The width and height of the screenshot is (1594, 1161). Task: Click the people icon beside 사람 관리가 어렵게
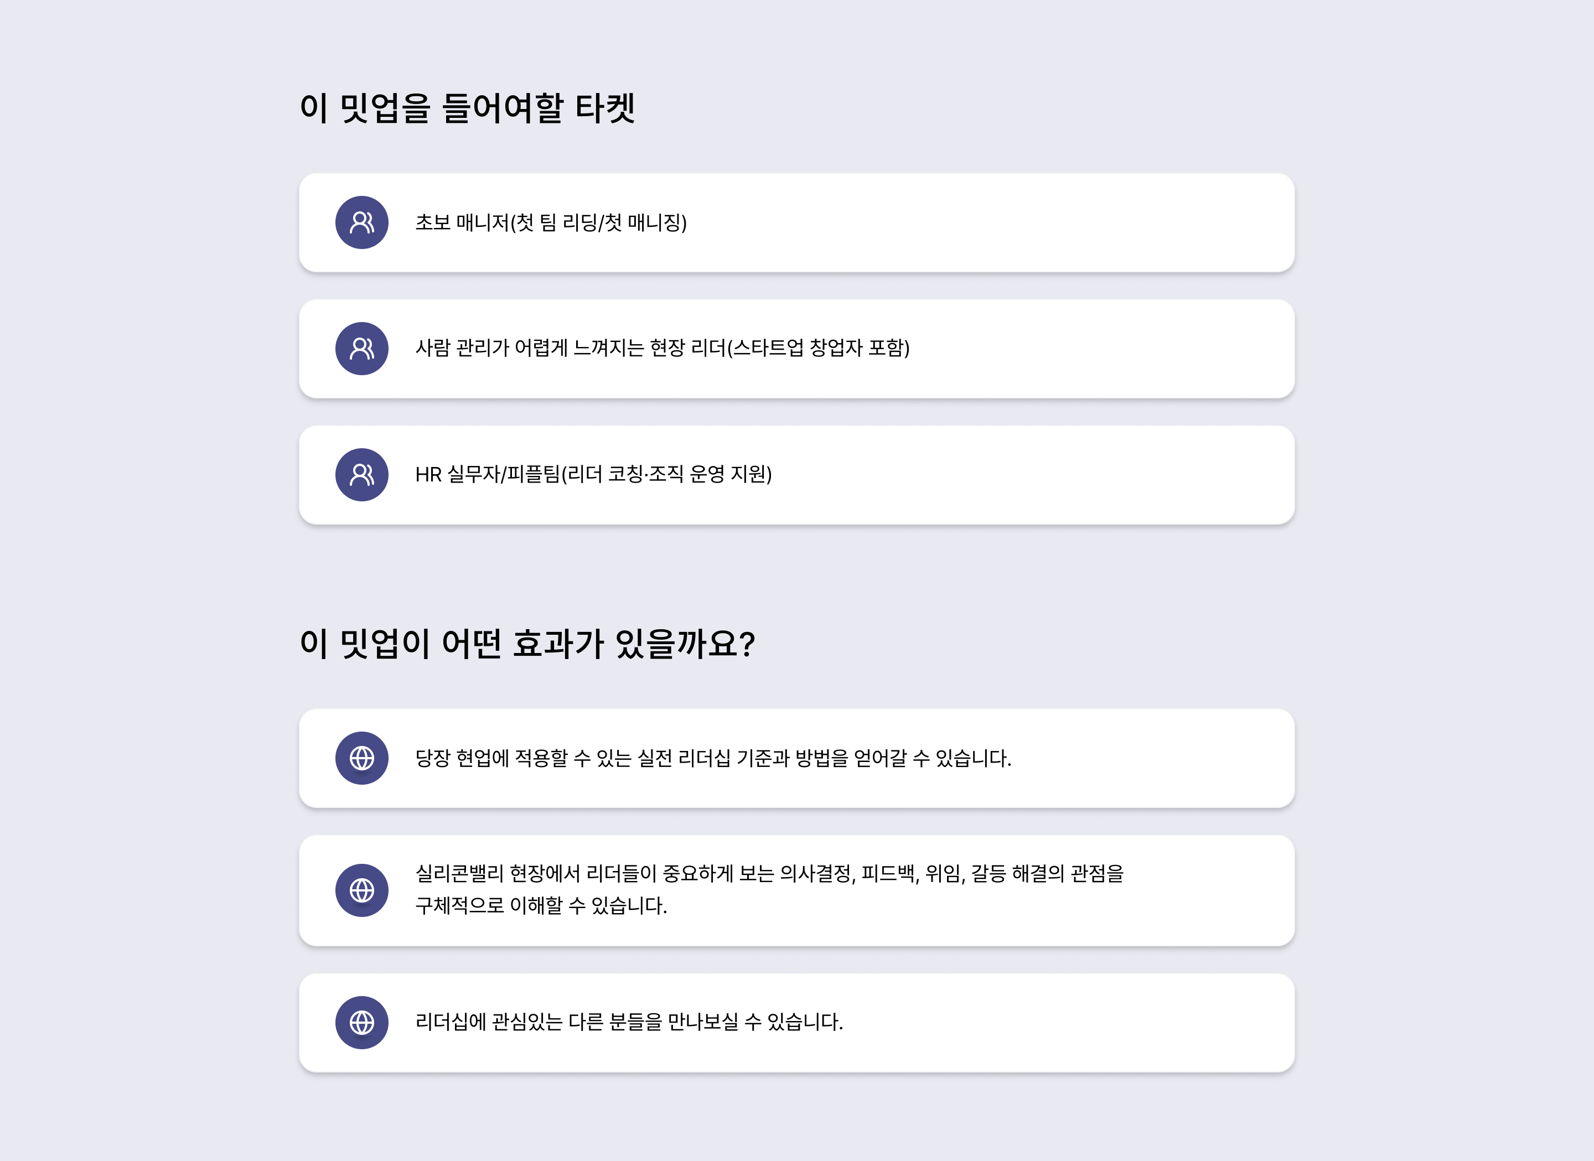[x=362, y=349]
